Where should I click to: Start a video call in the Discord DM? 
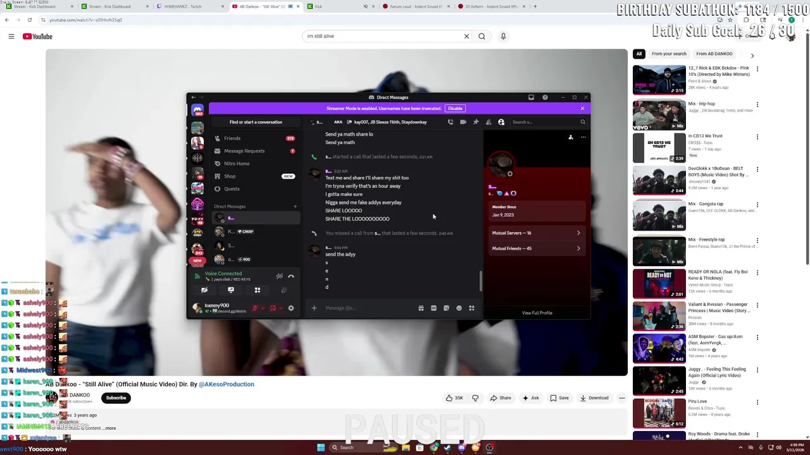pyautogui.click(x=463, y=122)
